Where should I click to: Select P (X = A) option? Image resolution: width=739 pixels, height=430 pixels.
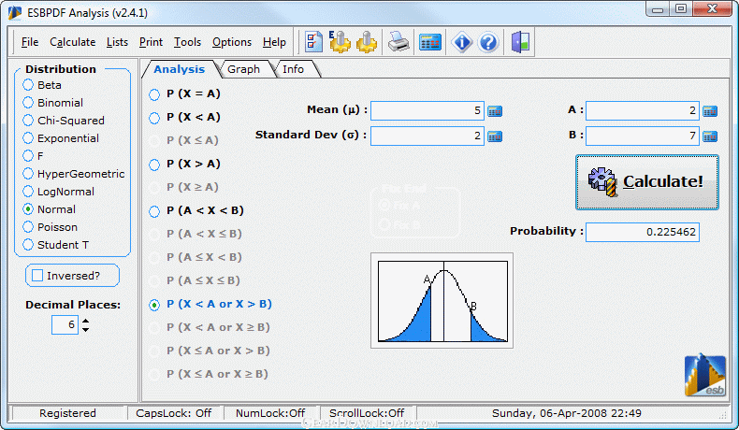point(184,94)
